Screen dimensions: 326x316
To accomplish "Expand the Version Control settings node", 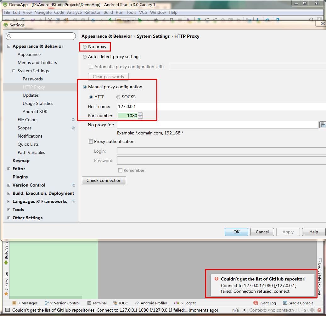I will (x=8, y=185).
